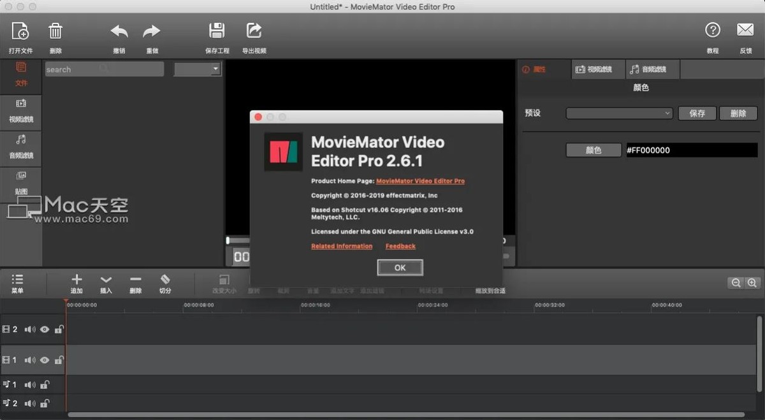Open the 教程 tutorial help icon
The height and width of the screenshot is (420, 765).
pyautogui.click(x=712, y=30)
